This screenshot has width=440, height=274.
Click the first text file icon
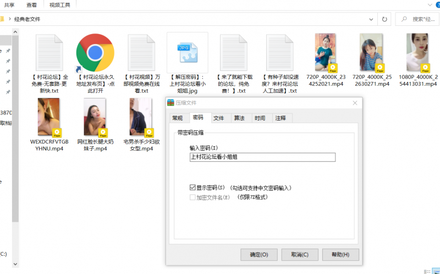50,52
